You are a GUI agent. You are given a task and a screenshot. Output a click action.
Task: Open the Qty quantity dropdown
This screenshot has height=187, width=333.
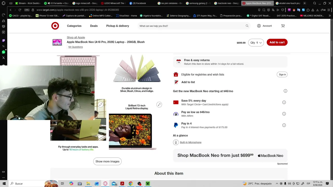point(256,42)
